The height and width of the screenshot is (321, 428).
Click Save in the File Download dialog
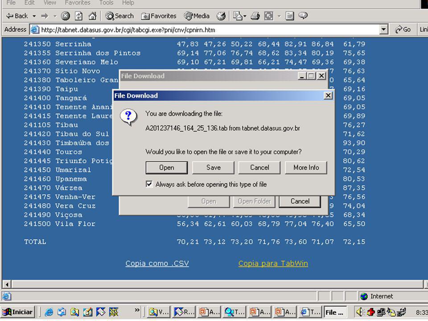[213, 168]
